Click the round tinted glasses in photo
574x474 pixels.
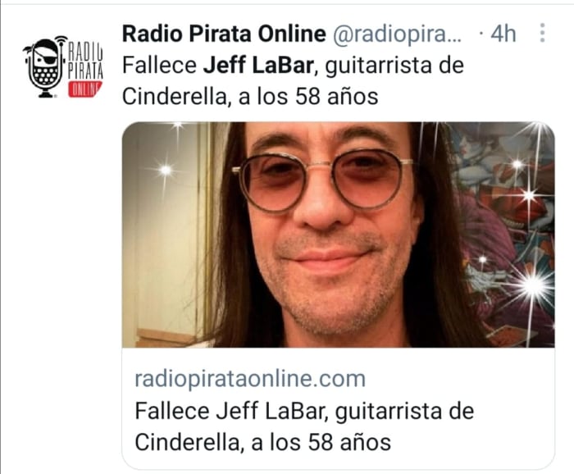[x=322, y=180]
